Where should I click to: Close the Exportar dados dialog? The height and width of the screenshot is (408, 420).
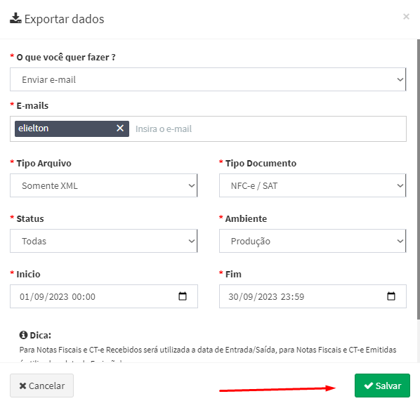pyautogui.click(x=406, y=17)
